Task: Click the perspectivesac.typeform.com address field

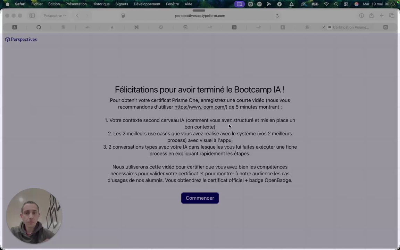Action: [200, 16]
